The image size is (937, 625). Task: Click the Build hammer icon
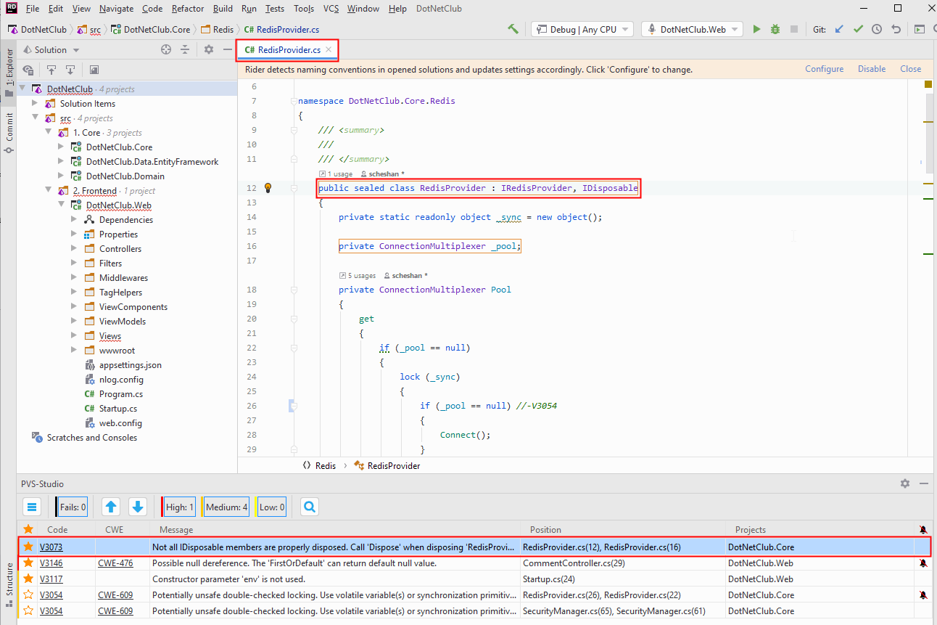[x=513, y=29]
